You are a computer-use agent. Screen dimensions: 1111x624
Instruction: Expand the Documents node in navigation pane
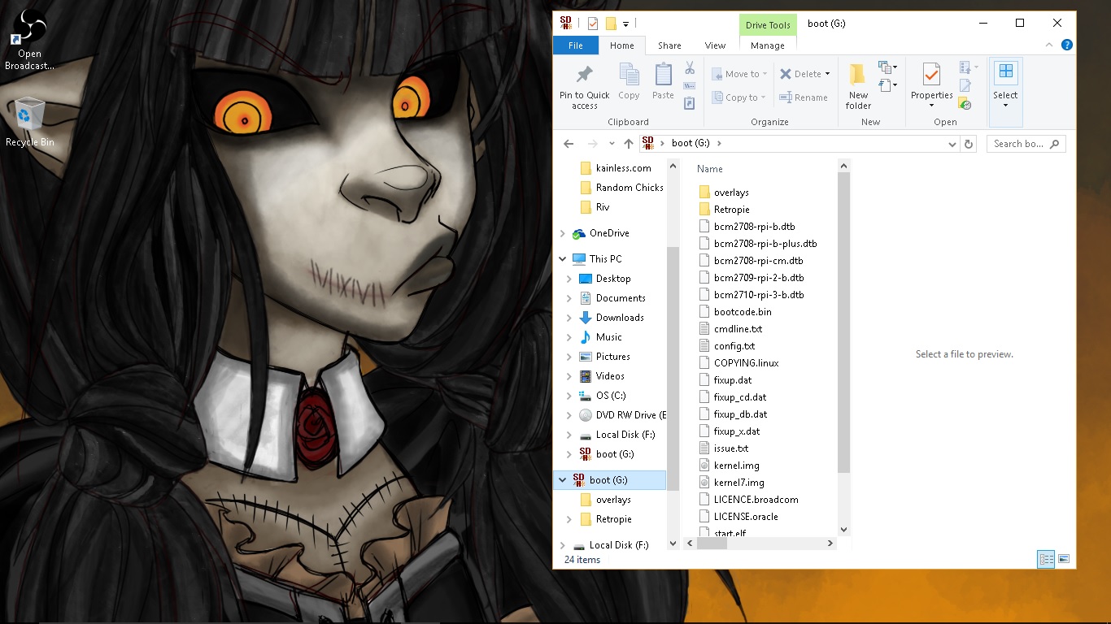569,298
